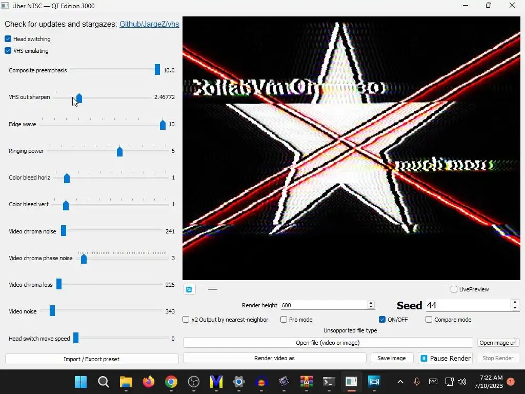Image resolution: width=525 pixels, height=394 pixels.
Task: Enable the Compare mode checkbox
Action: click(x=429, y=320)
